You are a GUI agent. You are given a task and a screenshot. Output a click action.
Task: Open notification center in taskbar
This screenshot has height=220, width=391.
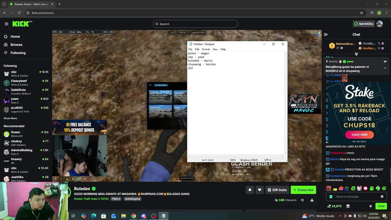click(385, 216)
